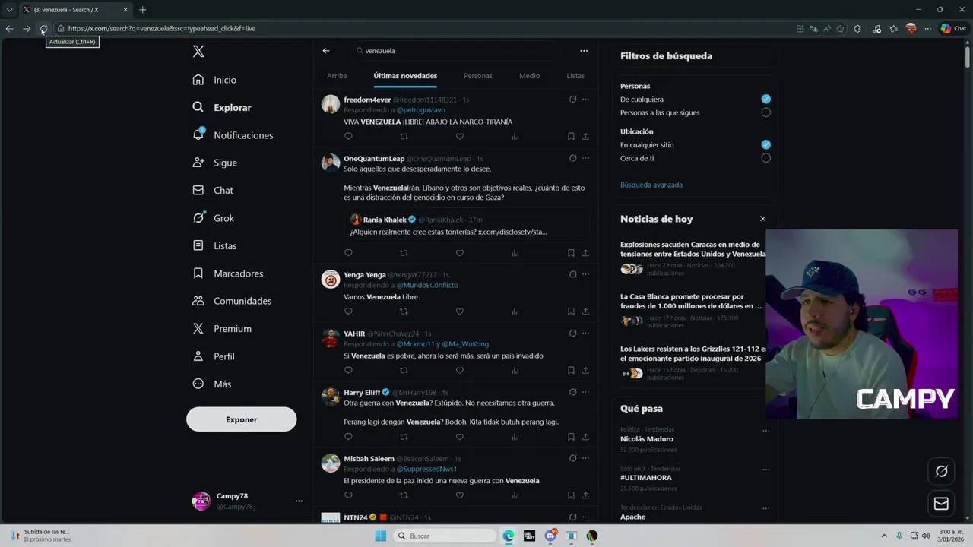This screenshot has width=973, height=547.
Task: Open options for Apache trend
Action: 765,508
